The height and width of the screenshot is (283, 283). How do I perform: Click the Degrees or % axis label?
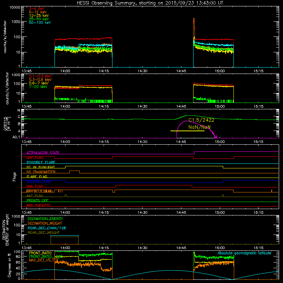9,265
